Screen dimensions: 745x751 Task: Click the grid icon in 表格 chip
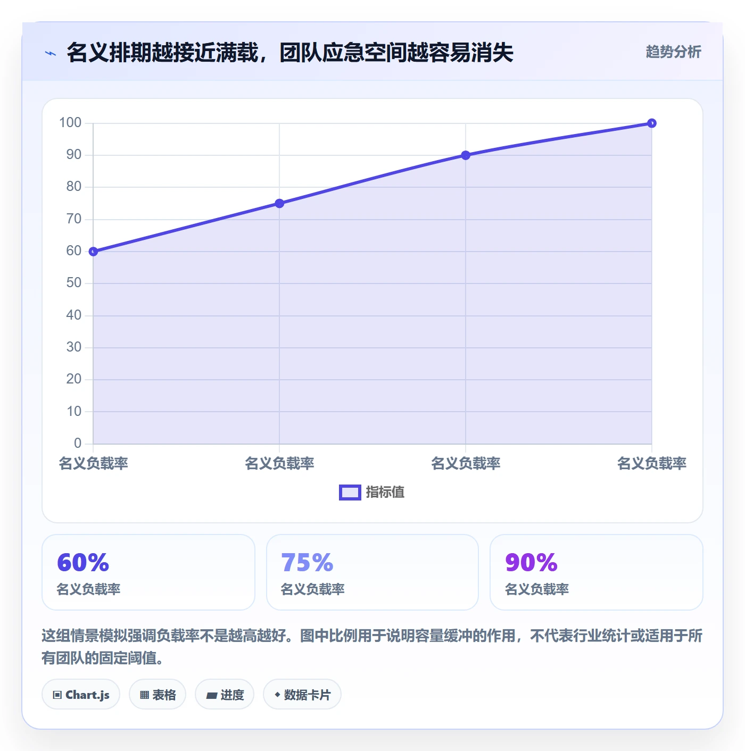pyautogui.click(x=144, y=695)
